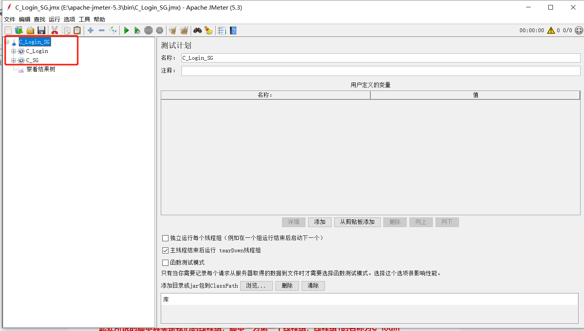Enable 函数测试模式 checkbox
This screenshot has height=331, width=584.
tap(165, 262)
